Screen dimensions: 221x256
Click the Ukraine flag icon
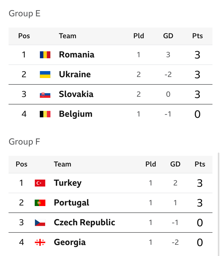pyautogui.click(x=45, y=75)
